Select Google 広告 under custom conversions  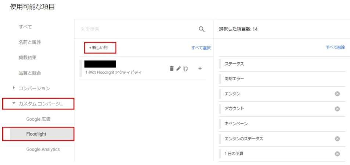point(38,119)
